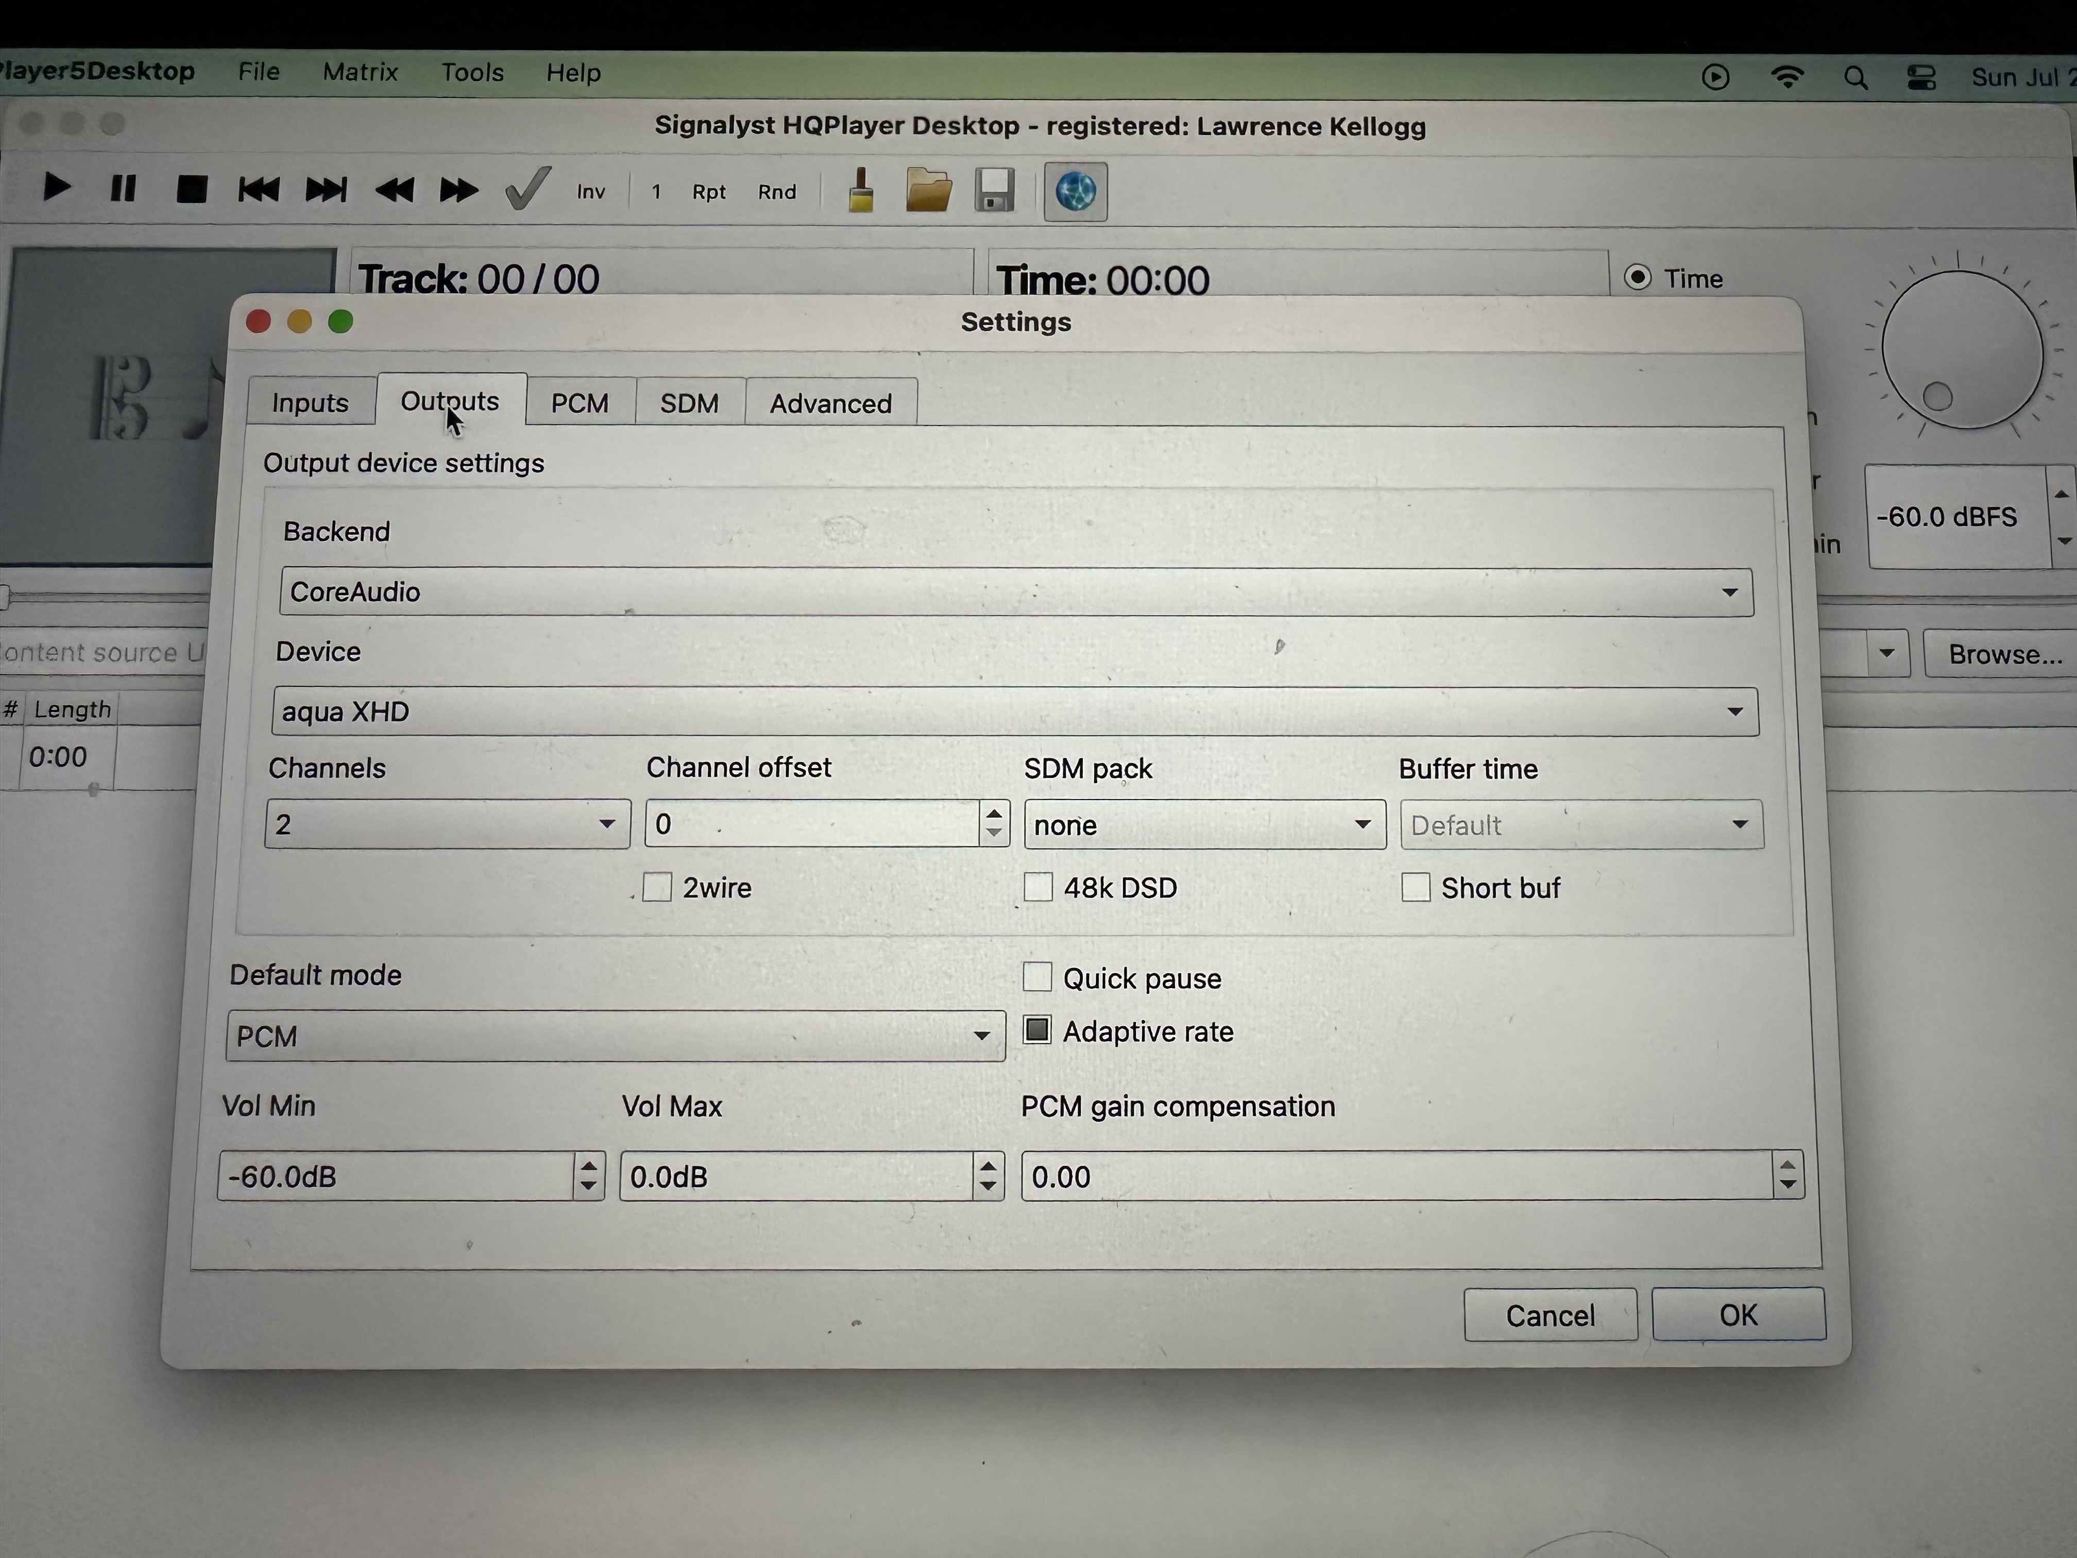Click the Channel offset input field

812,824
